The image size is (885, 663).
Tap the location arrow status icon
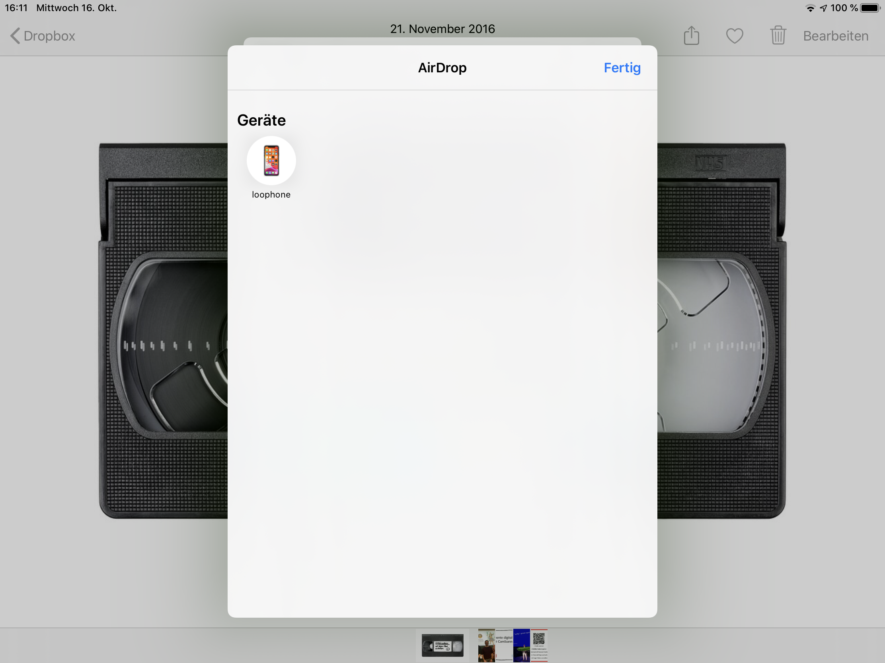(823, 8)
